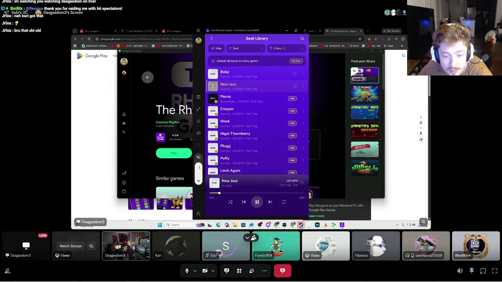The image size is (502, 282).
Task: Pop out Vlone's stream
Action: click(x=91, y=246)
